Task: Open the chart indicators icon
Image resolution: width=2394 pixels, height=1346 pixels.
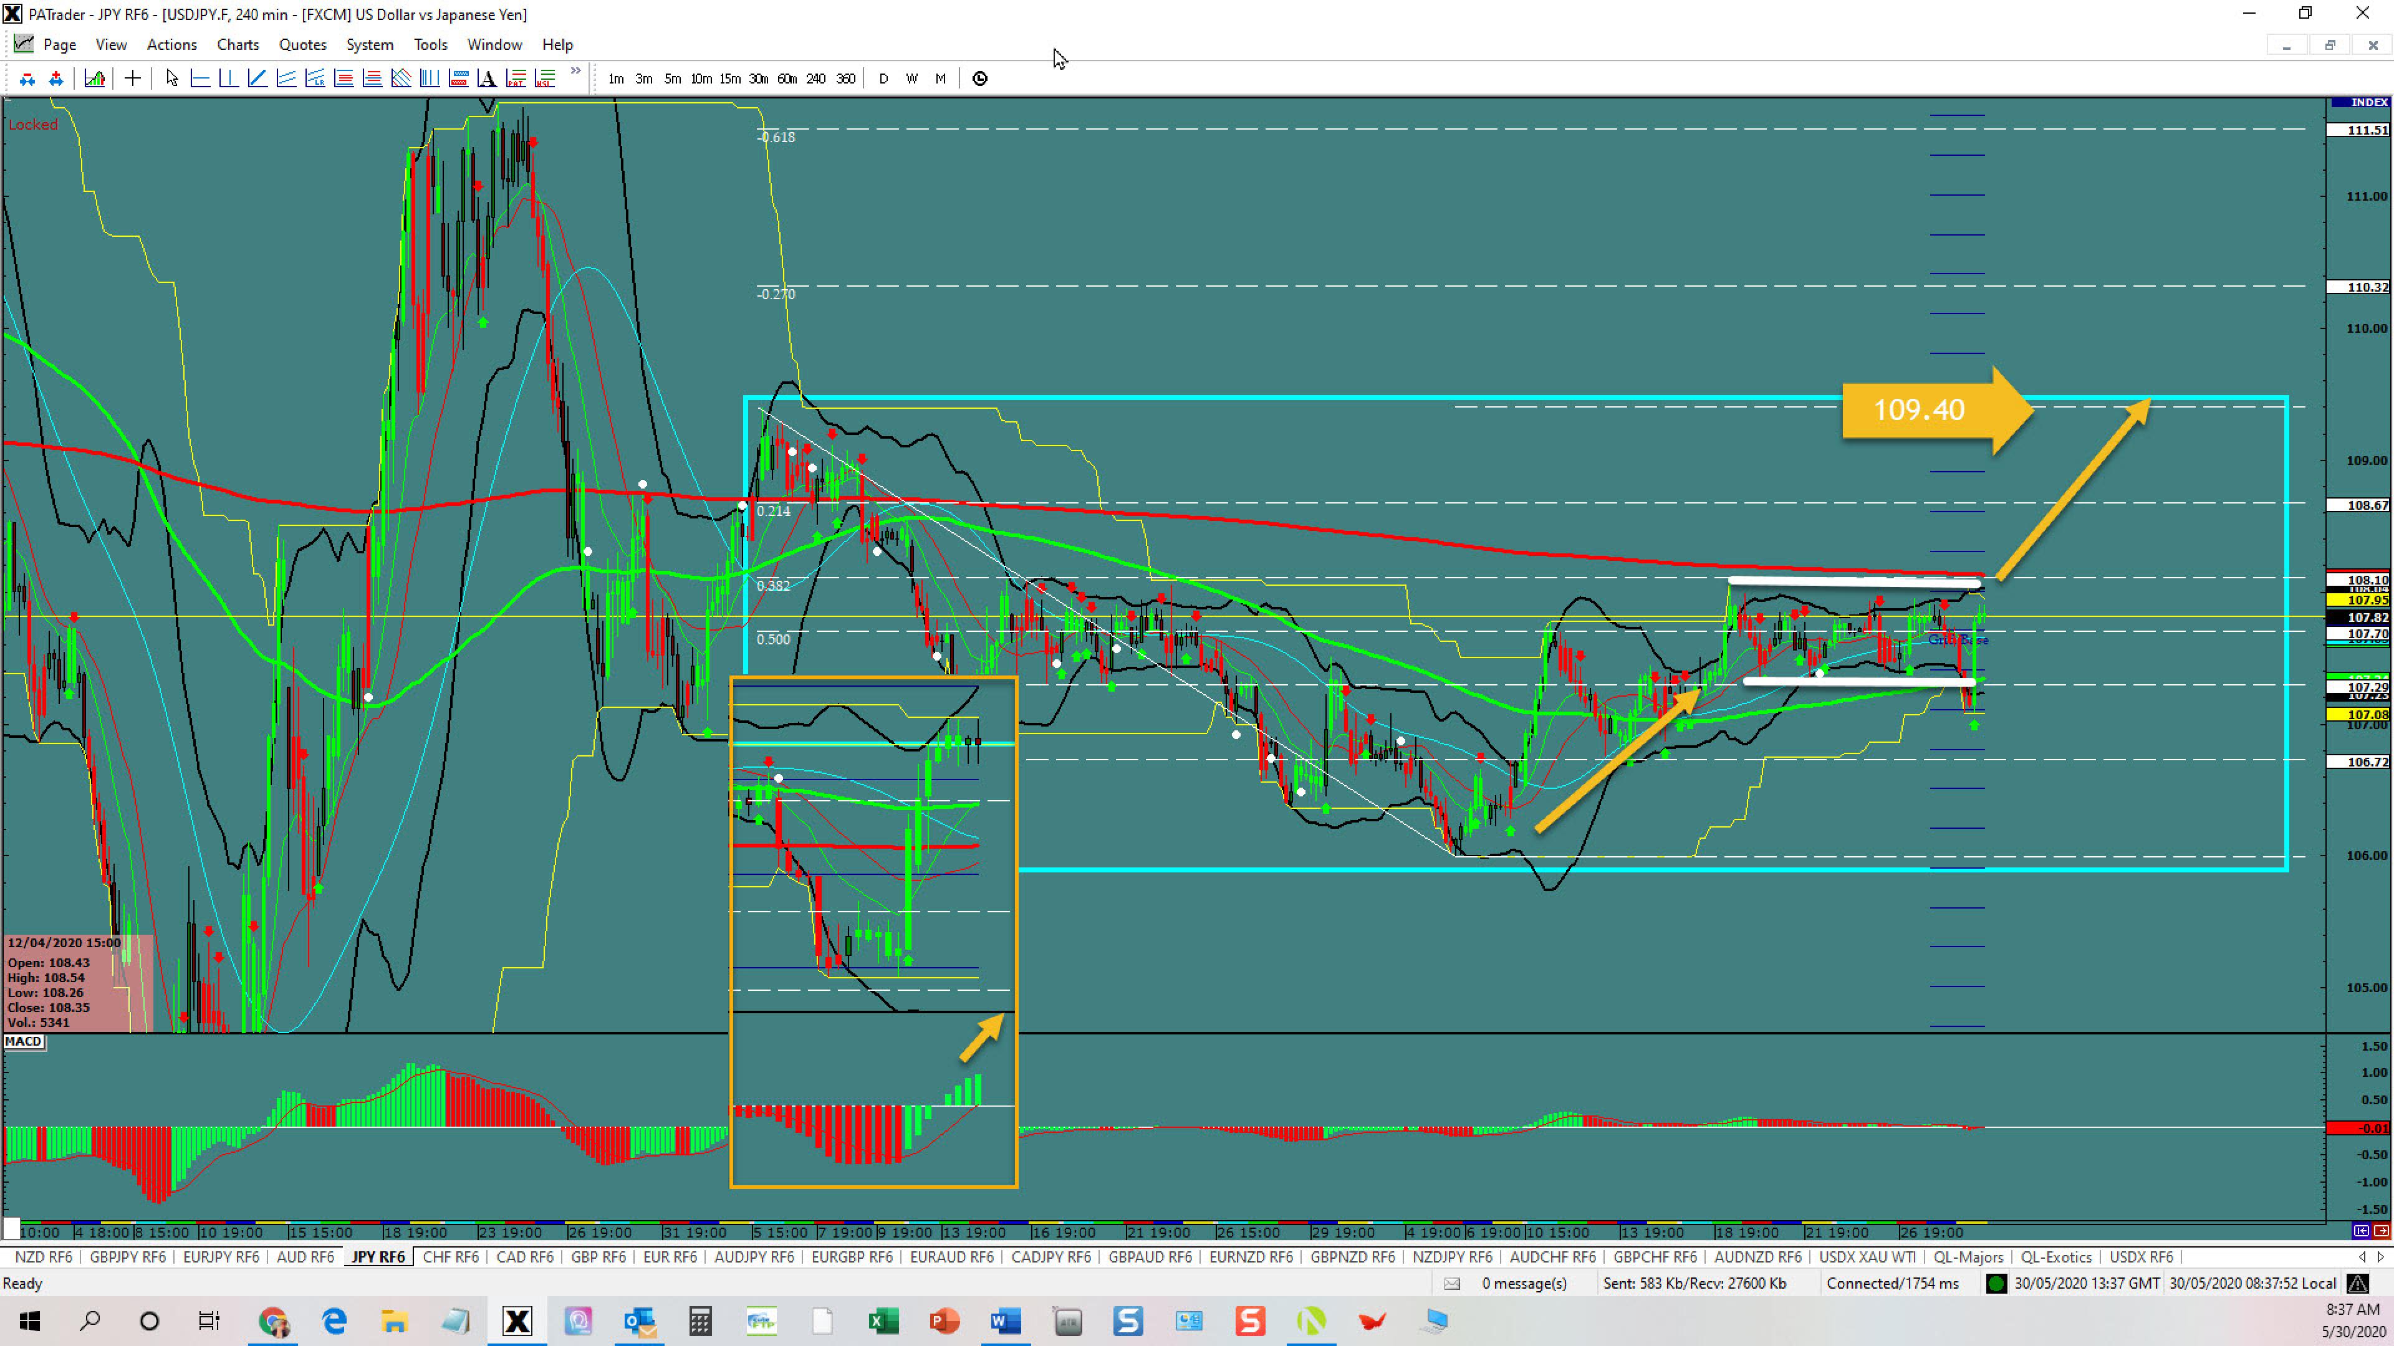Action: pos(94,79)
